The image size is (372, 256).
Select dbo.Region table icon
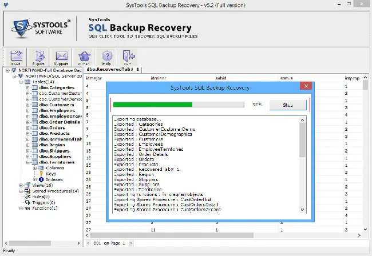35,145
